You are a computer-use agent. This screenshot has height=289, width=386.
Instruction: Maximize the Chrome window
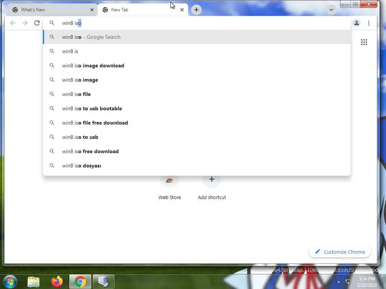click(x=355, y=4)
